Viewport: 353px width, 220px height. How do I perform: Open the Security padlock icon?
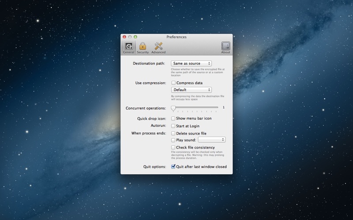tap(143, 46)
